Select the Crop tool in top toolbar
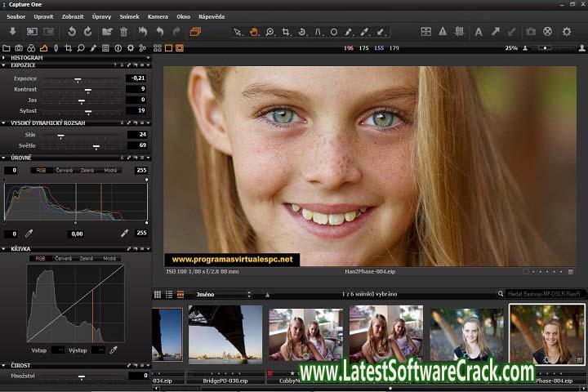The height and width of the screenshot is (392, 588). [286, 32]
